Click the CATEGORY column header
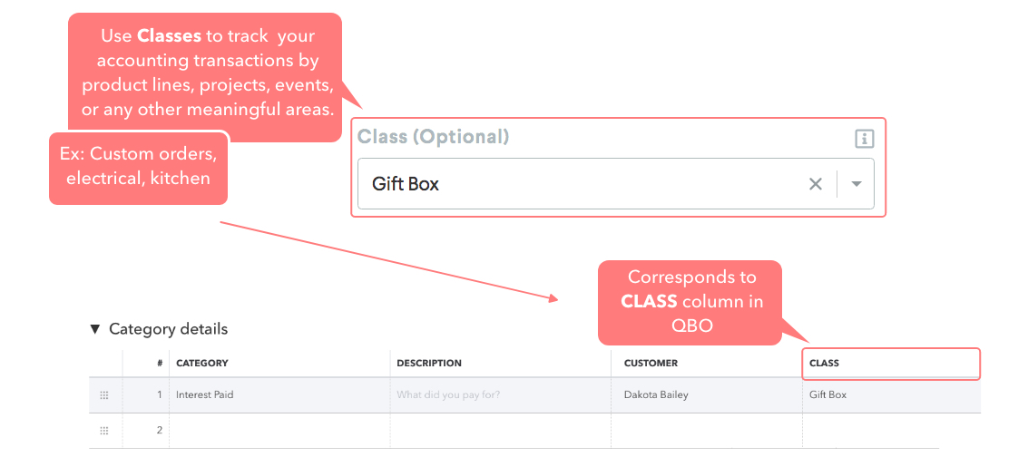 click(202, 364)
